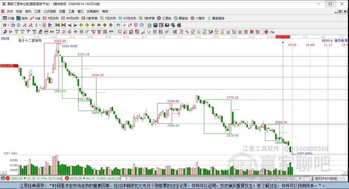The height and width of the screenshot is (189, 349).
Task: Click the horizontal chart scrollbar track
Action: (x=213, y=178)
